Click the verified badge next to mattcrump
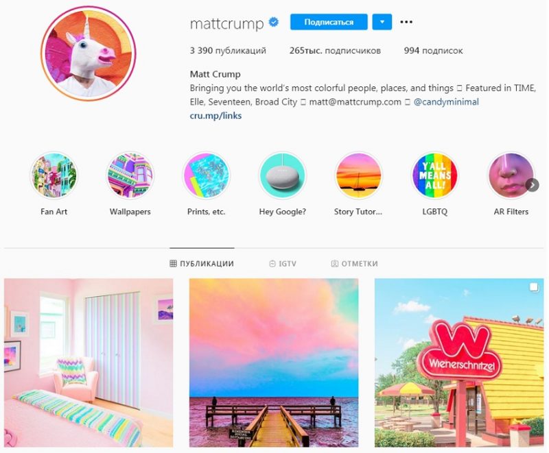This screenshot has height=453, width=549. coord(274,23)
